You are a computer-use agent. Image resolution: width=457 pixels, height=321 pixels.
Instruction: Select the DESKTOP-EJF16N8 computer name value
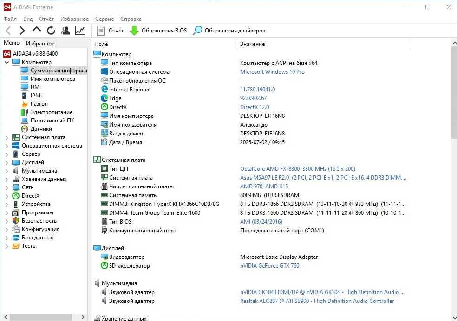tap(262, 116)
